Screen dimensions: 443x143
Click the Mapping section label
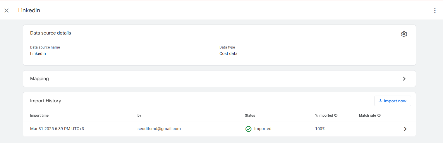40,79
